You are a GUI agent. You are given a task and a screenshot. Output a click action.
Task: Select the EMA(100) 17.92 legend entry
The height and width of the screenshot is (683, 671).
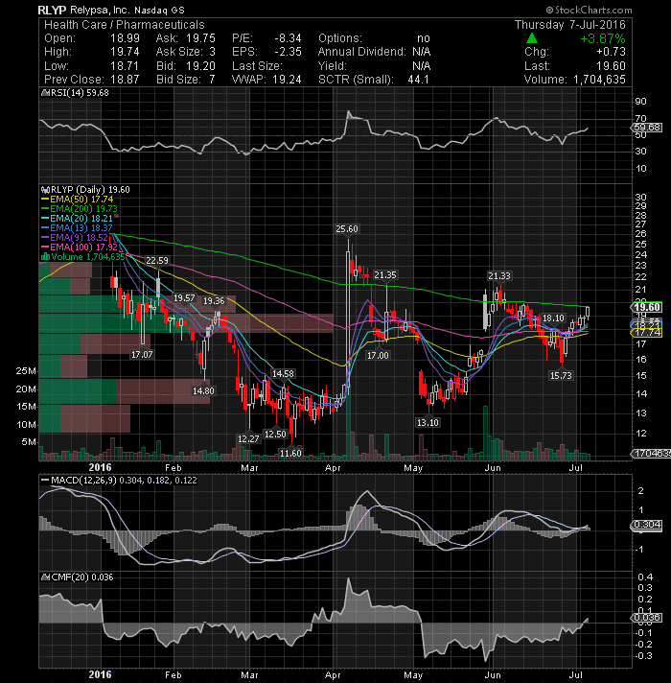pyautogui.click(x=80, y=247)
